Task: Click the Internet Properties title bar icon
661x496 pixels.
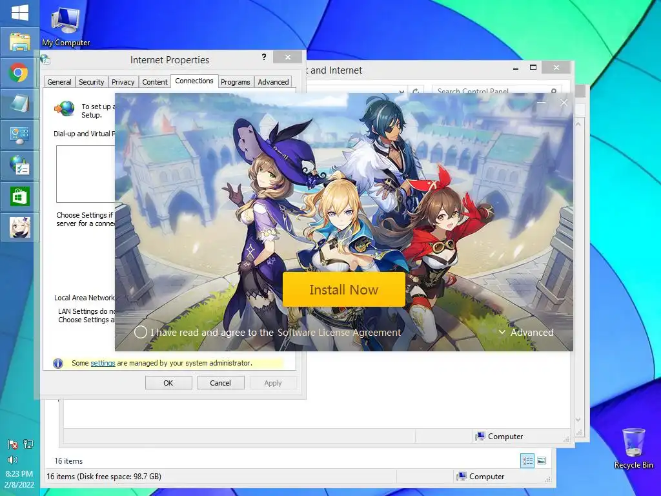Action: point(46,59)
